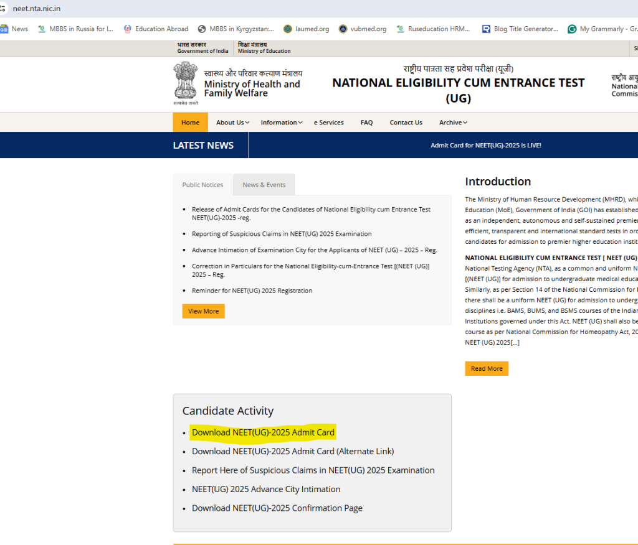Open Reminder for NEET(UG) 2025 Registration notice
The image size is (638, 545).
pyautogui.click(x=252, y=291)
